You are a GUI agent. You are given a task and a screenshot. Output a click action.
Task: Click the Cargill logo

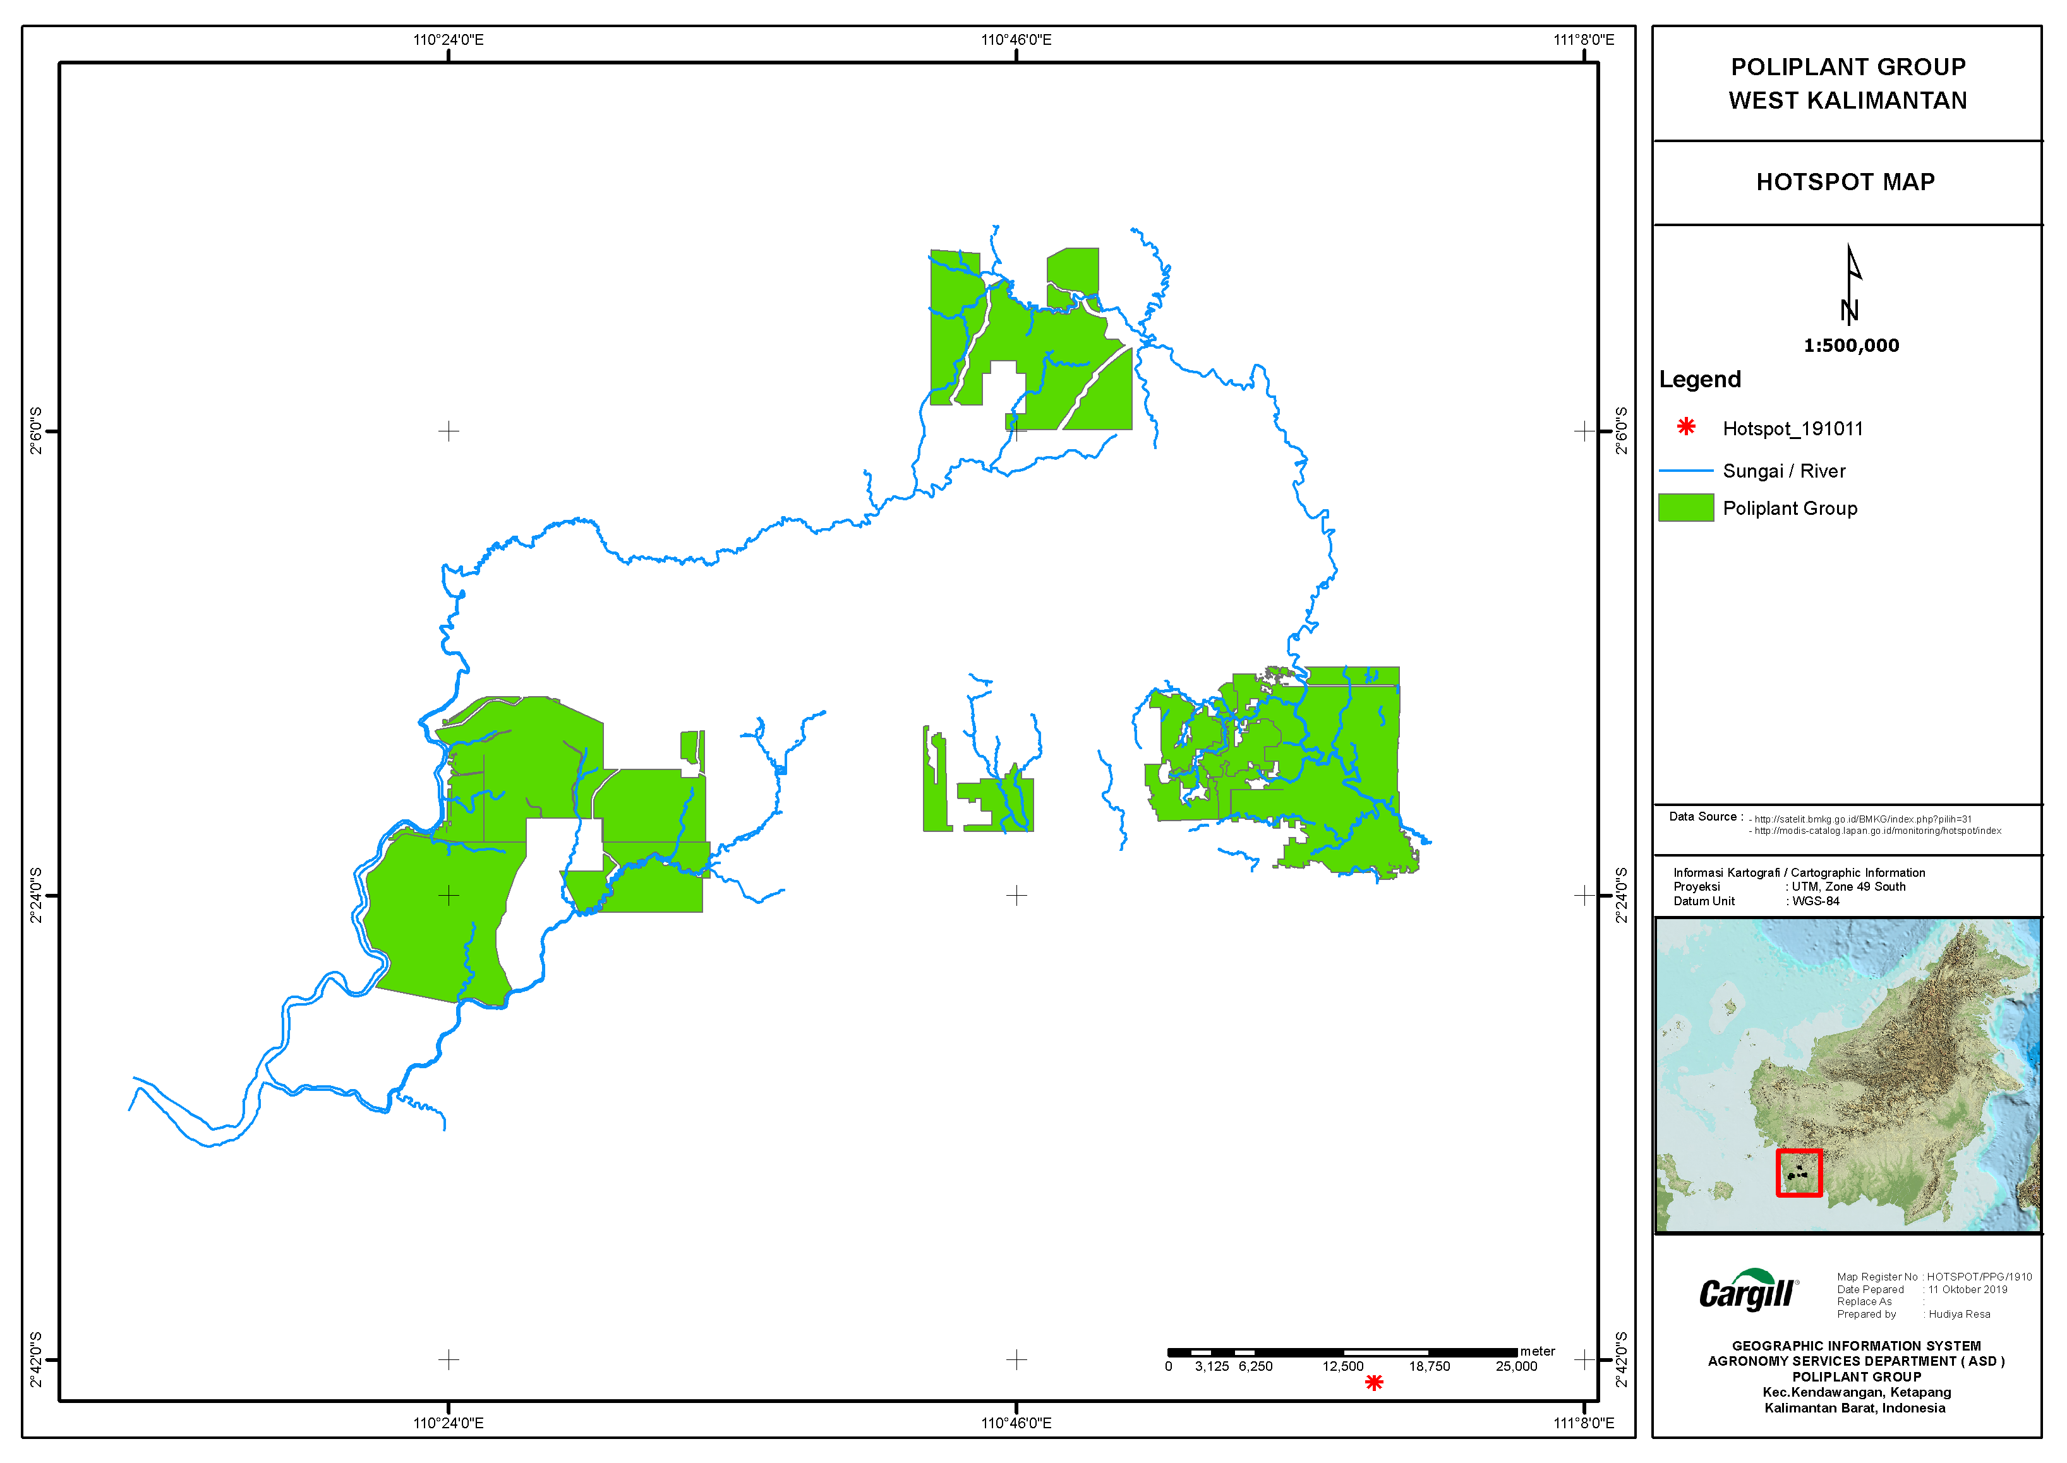point(1748,1290)
